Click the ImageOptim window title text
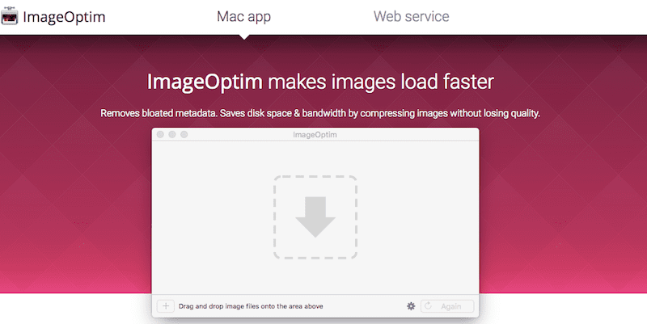Screen dimensions: 647x324 click(x=315, y=135)
